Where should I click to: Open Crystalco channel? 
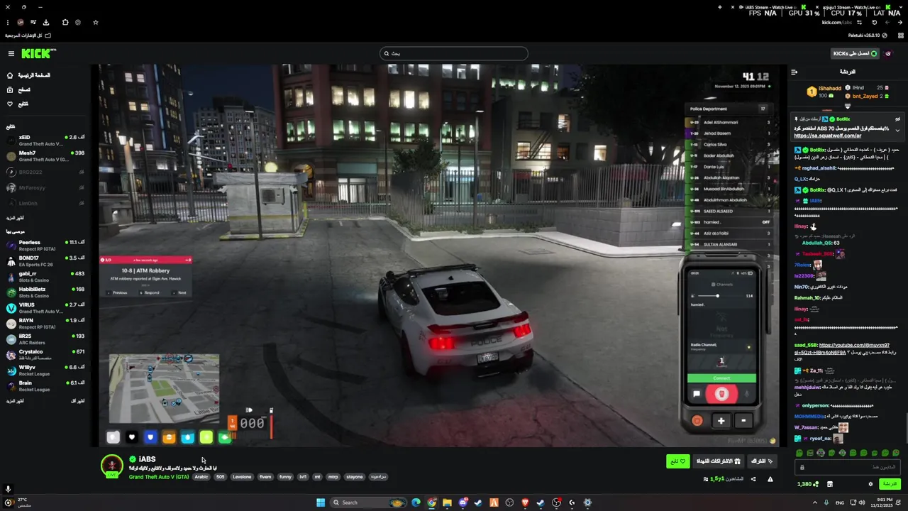click(45, 354)
